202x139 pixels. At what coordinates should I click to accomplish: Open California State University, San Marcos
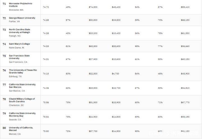point(22,86)
